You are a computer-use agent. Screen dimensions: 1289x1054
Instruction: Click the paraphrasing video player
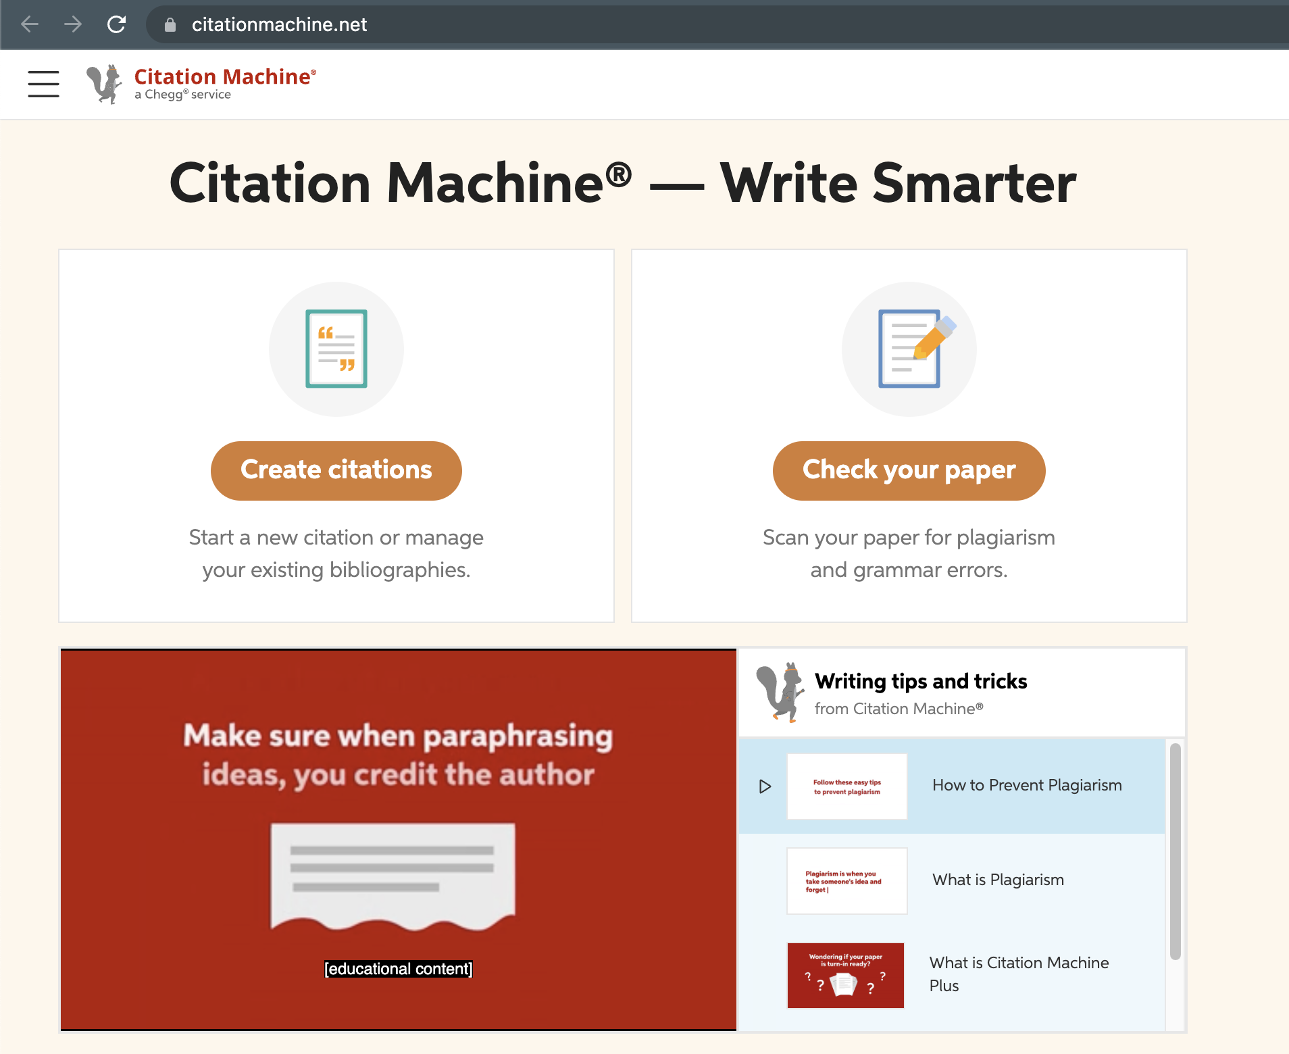click(x=399, y=840)
